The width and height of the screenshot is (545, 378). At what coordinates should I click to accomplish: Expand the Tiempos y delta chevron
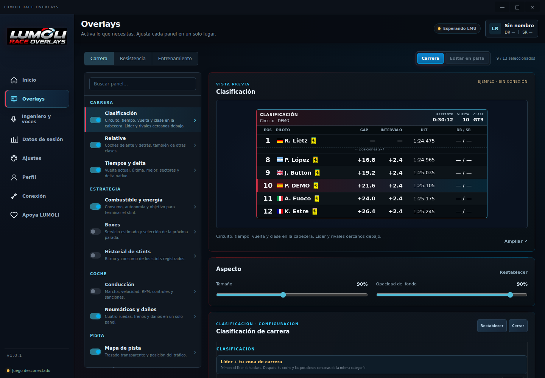[x=195, y=170]
